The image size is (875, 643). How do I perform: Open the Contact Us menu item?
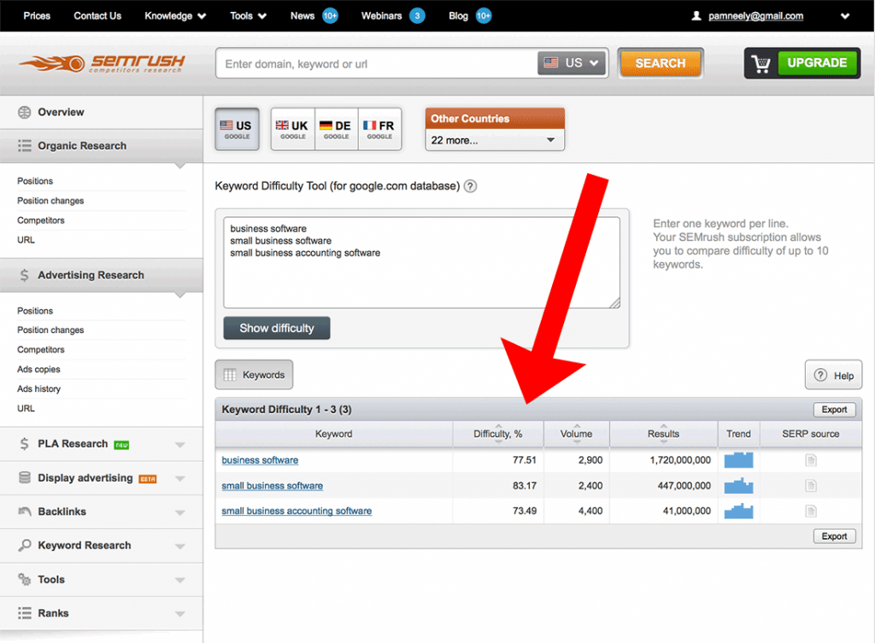tap(97, 15)
